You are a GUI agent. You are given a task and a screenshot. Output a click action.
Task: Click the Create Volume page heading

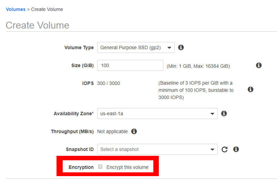tap(38, 25)
